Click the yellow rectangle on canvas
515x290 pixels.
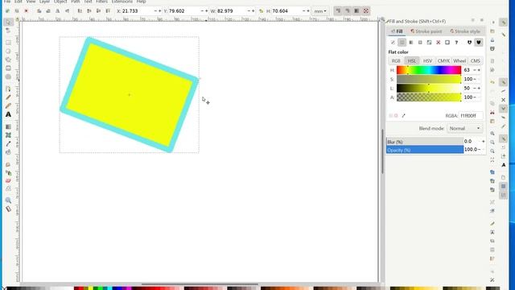pyautogui.click(x=129, y=95)
